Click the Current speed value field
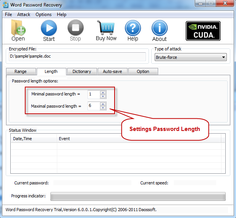The height and width of the screenshot is (218, 236). [x=195, y=183]
